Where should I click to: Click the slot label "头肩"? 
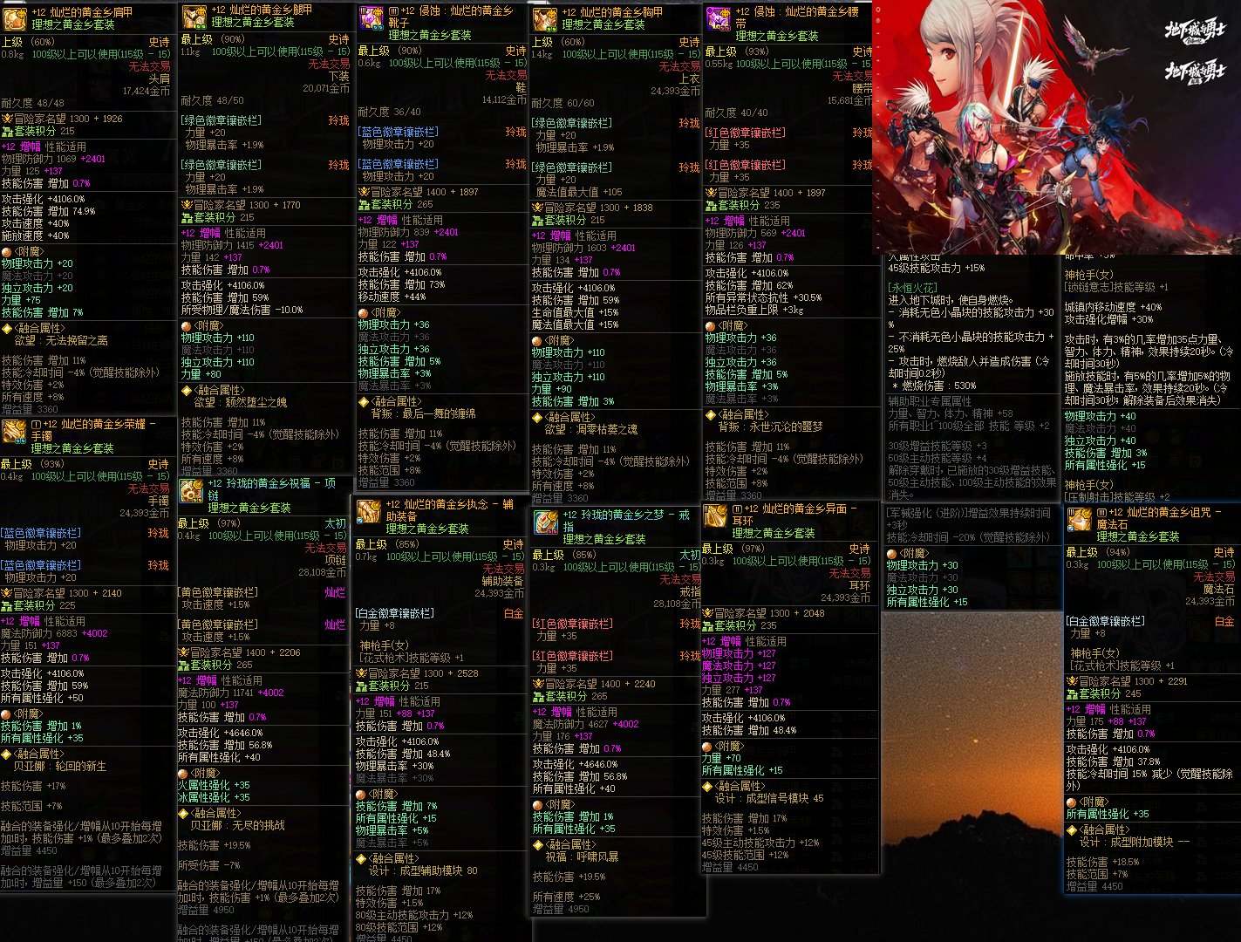tap(160, 78)
